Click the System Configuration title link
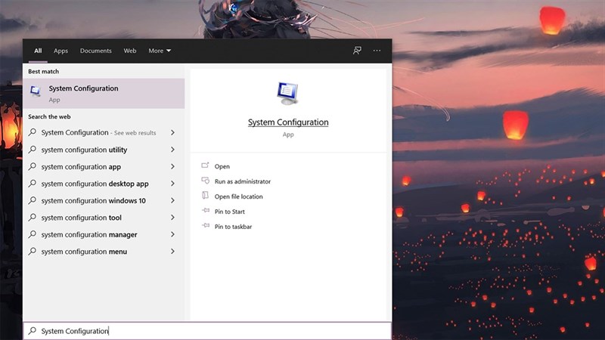Viewport: 605px width, 340px height. click(288, 122)
